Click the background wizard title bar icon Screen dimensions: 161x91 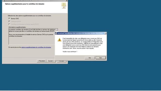(3, 1)
